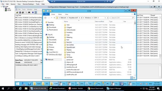The image size is (162, 91).
Task: Open Task View on host taskbar
Action: (14, 88)
